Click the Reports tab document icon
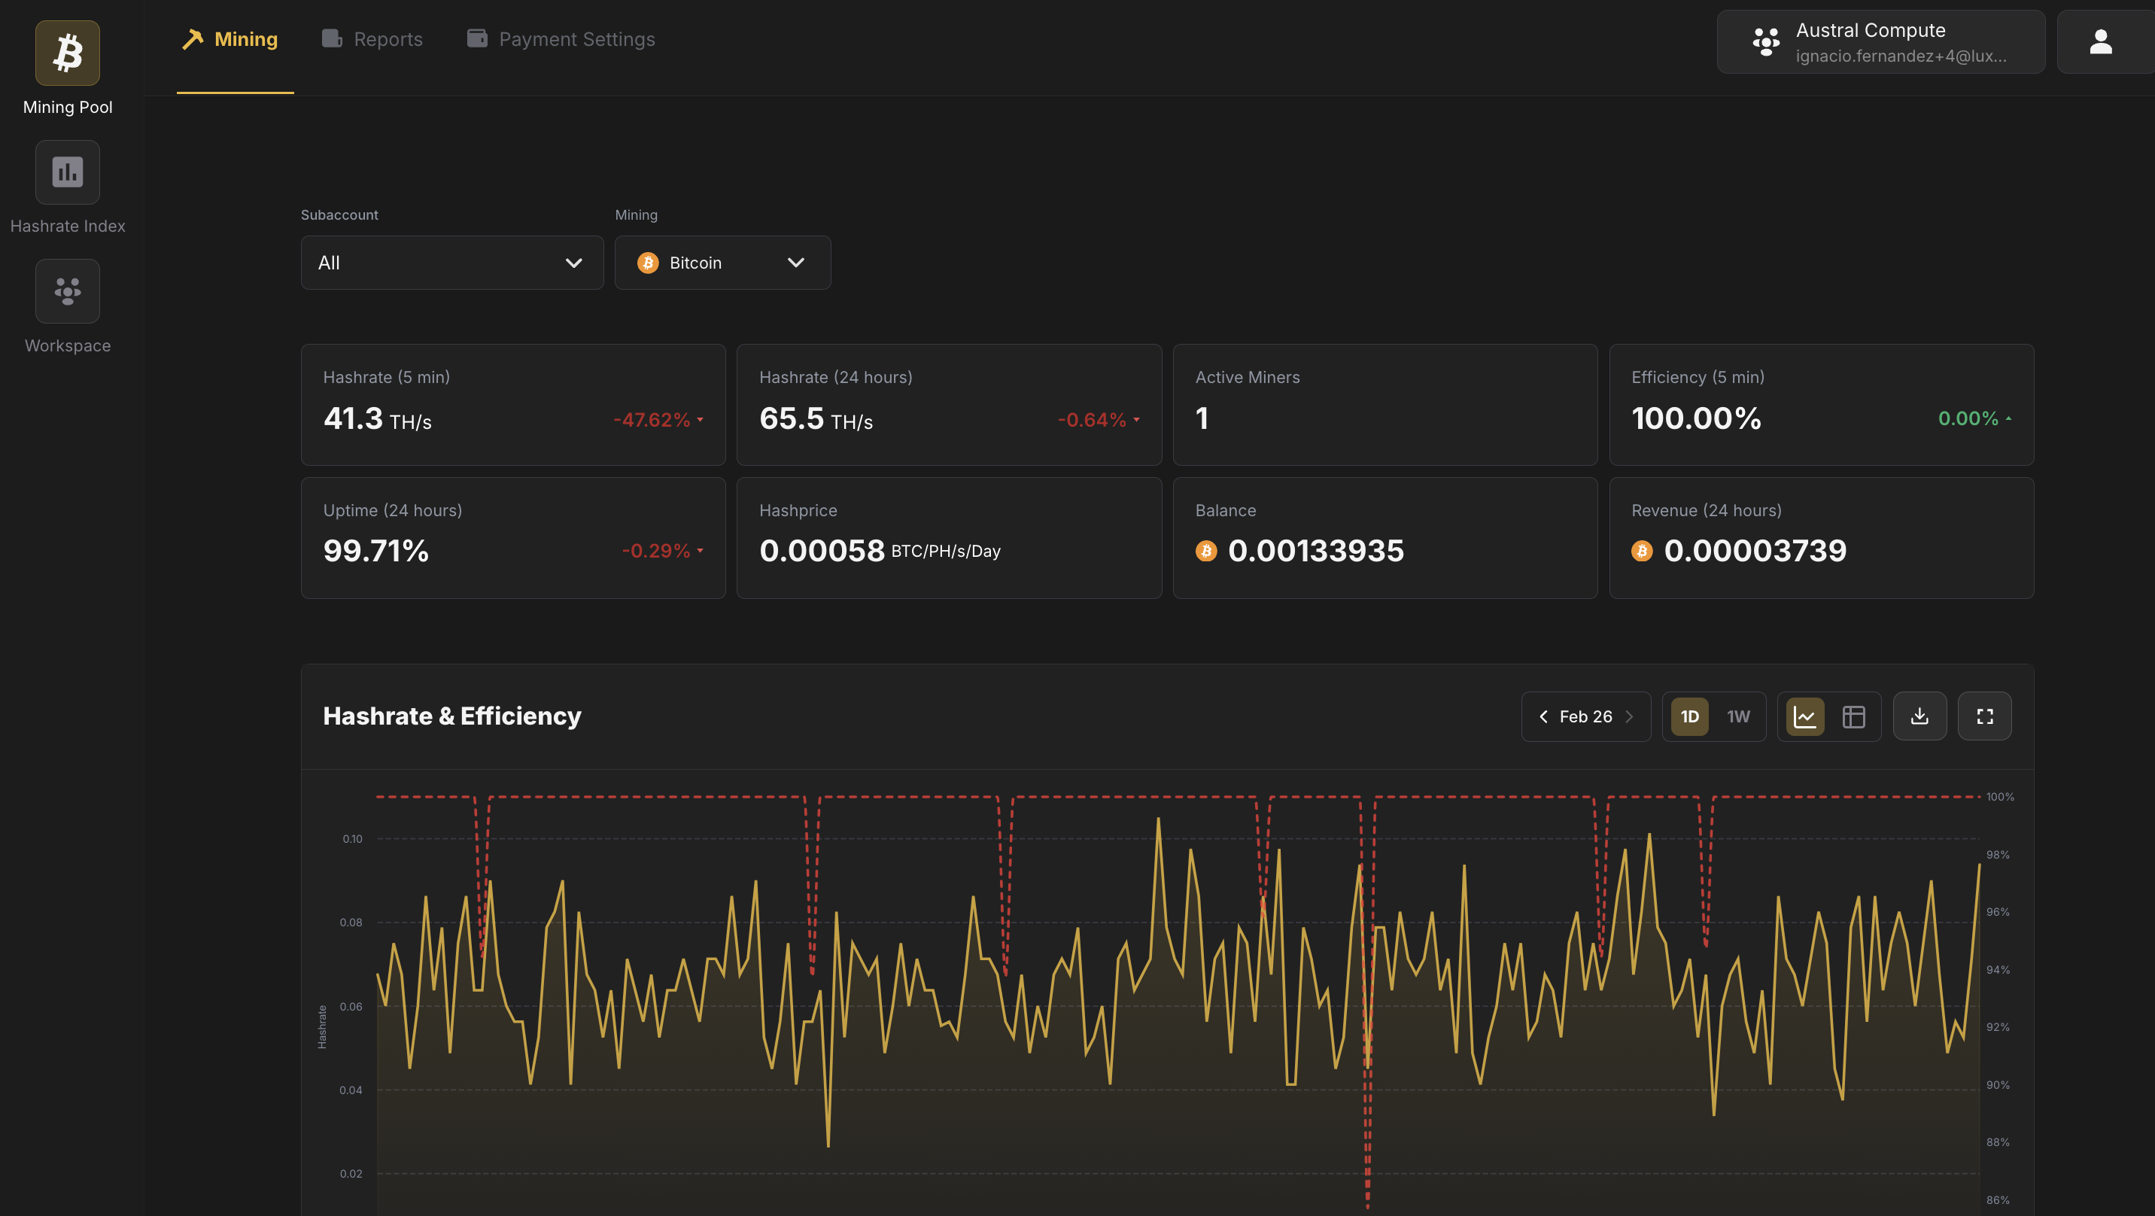This screenshot has height=1216, width=2155. [332, 38]
